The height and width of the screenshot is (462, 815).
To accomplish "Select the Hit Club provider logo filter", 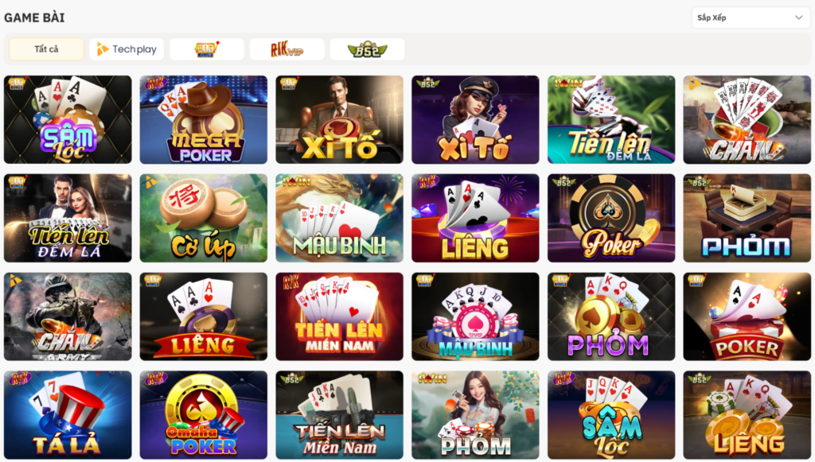I will (207, 49).
